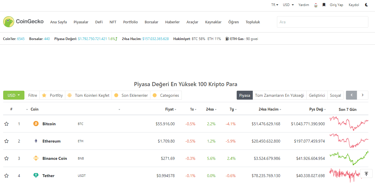Sort by the Coin column header

tap(35, 109)
